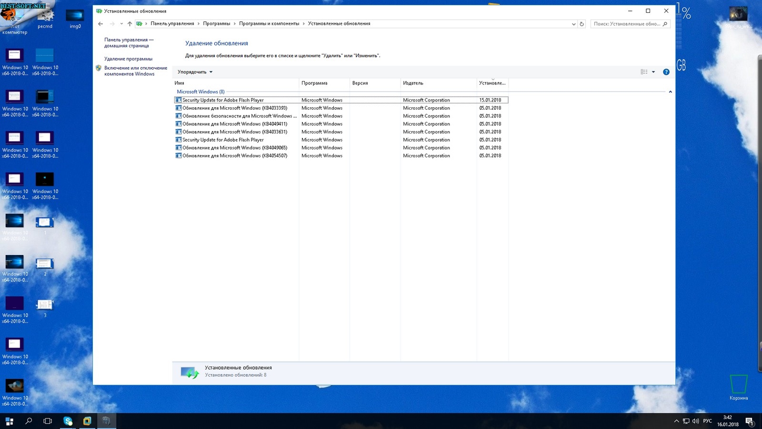Collapse the Microsoft Windows (8) group
The image size is (762, 429).
coord(670,92)
